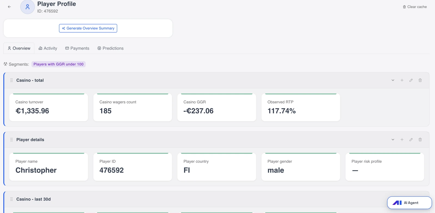Add a widget to Casino - total section
435x213 pixels.
(402, 80)
